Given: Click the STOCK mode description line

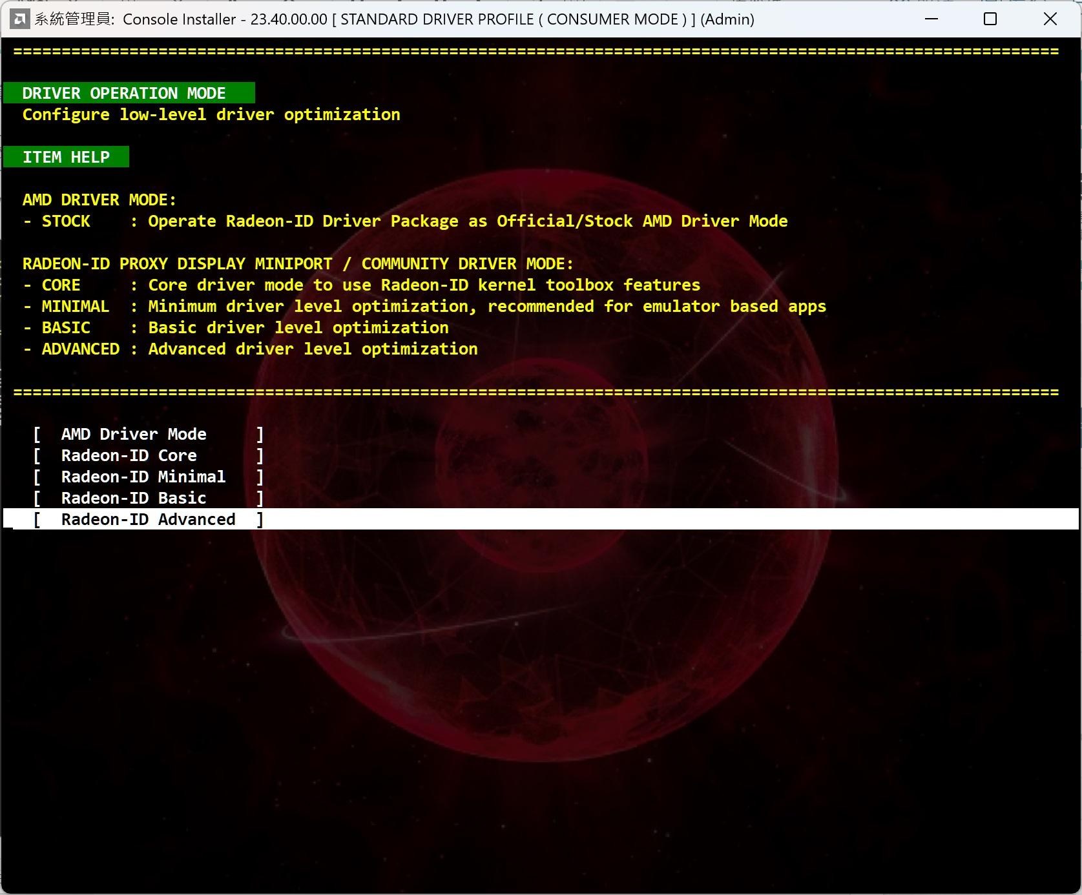Looking at the screenshot, I should point(405,221).
